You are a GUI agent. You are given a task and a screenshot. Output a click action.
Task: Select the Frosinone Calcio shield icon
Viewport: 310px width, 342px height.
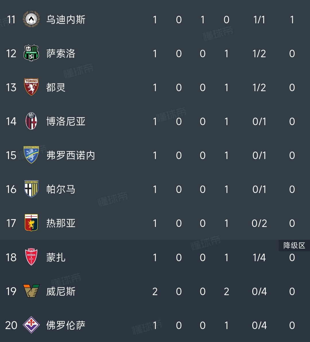[x=31, y=155]
